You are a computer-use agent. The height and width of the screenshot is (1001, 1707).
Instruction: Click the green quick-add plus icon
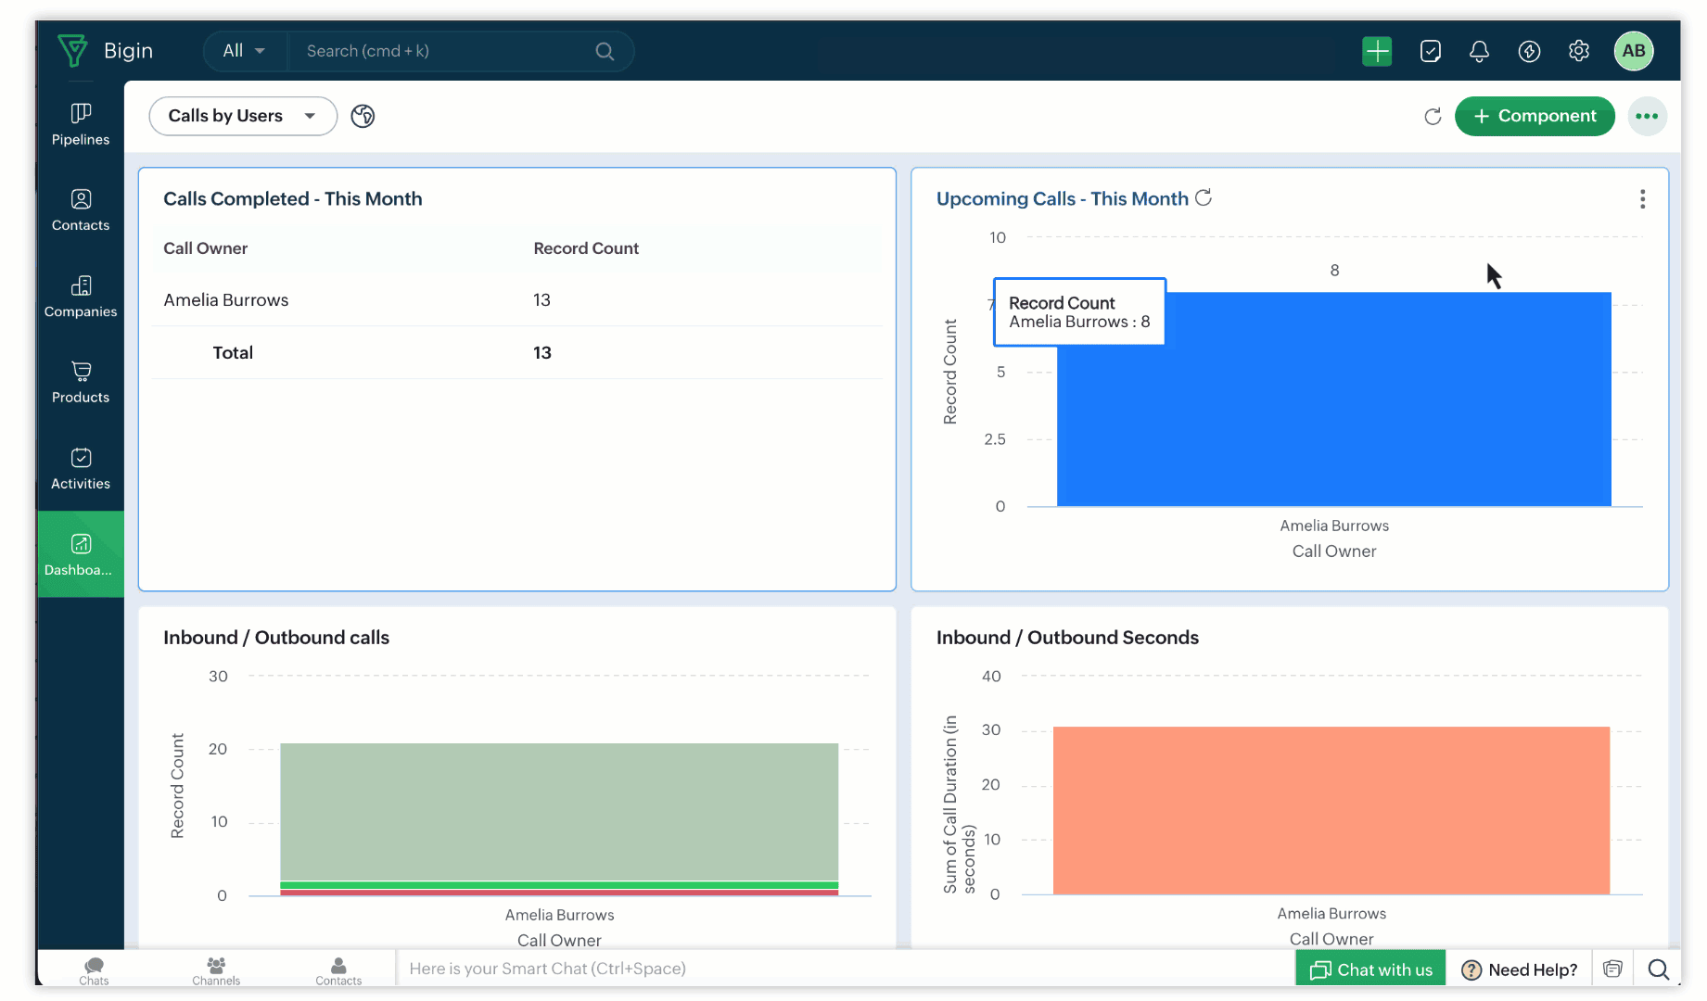pyautogui.click(x=1377, y=51)
